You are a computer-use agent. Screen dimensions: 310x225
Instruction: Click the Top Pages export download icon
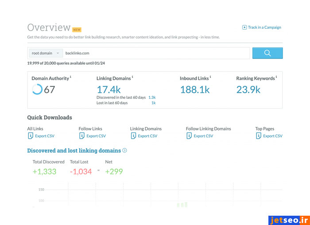tap(258, 136)
